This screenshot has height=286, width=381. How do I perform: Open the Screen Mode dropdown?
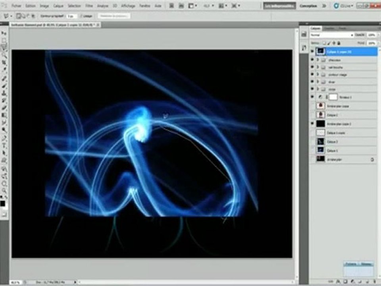236,6
